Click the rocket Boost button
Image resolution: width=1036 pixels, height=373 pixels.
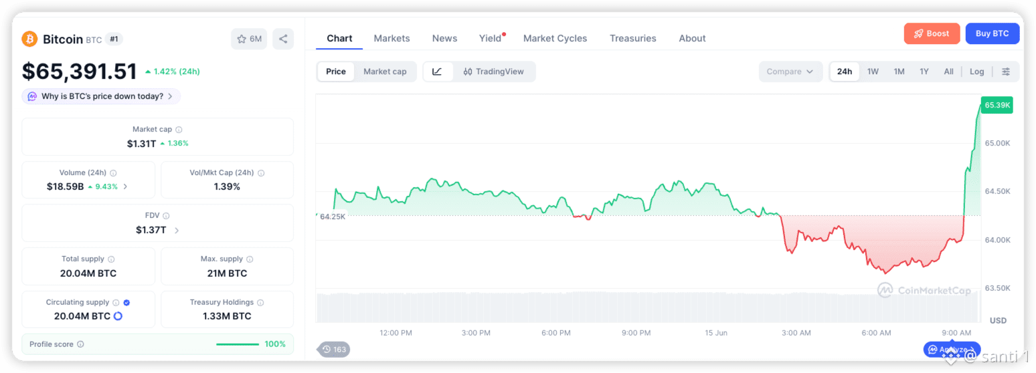click(x=932, y=33)
